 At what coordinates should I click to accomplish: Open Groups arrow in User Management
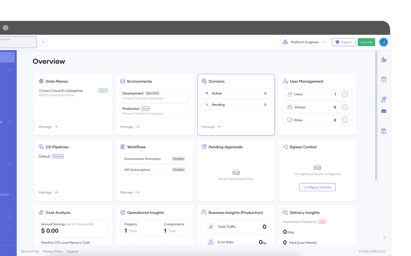coord(344,107)
